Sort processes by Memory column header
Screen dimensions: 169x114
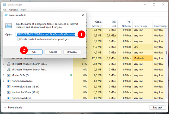coord(96,26)
